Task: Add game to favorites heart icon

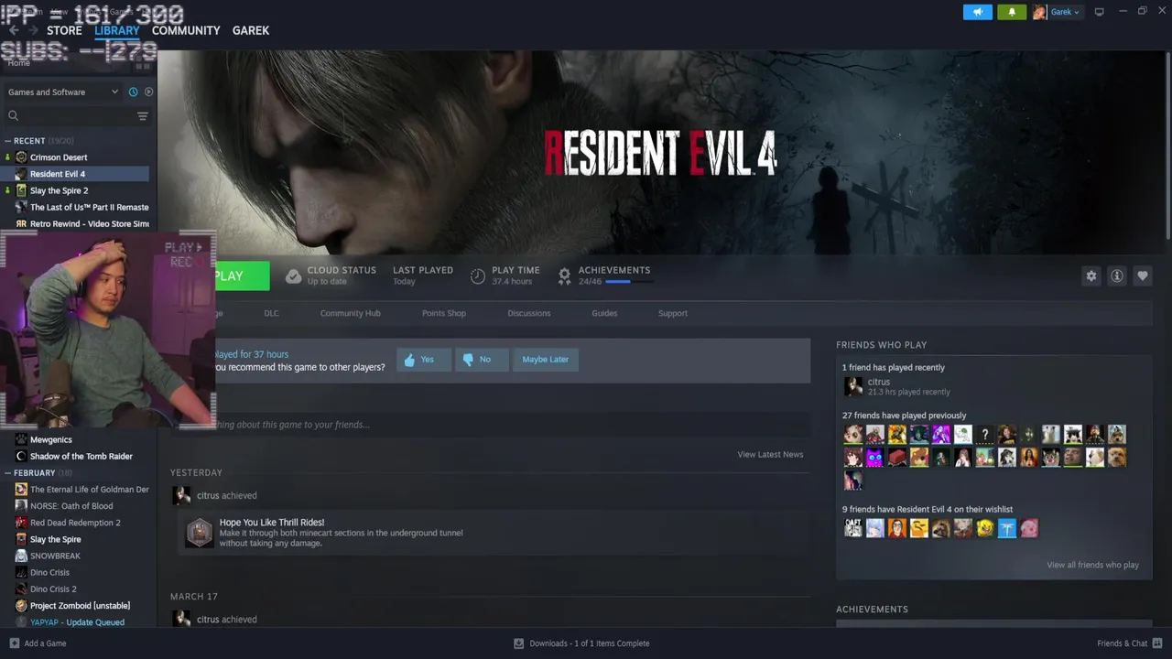Action: point(1142,275)
